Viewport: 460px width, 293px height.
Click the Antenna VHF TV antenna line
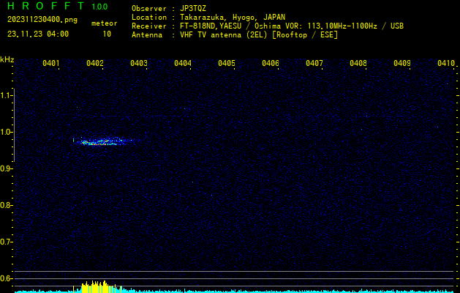tap(235, 35)
